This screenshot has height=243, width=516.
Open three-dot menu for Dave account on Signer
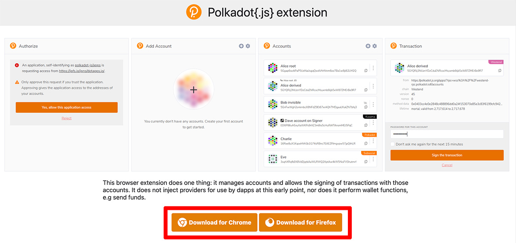tap(373, 123)
